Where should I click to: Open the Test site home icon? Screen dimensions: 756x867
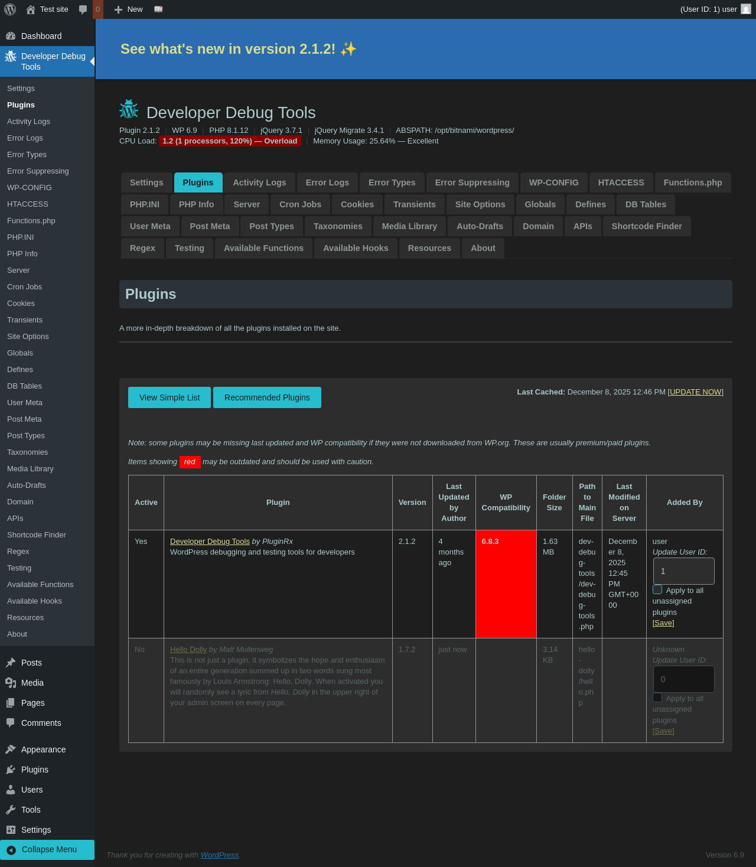(31, 9)
